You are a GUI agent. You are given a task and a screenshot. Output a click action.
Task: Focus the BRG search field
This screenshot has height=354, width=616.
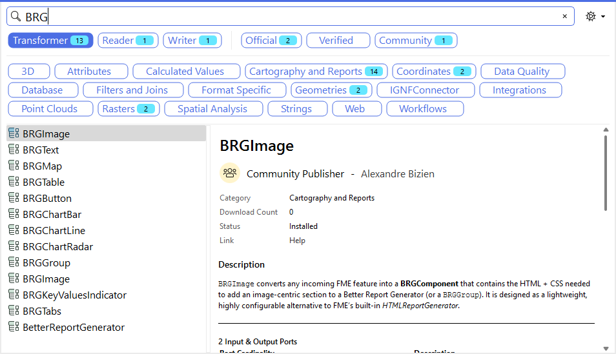coord(291,16)
